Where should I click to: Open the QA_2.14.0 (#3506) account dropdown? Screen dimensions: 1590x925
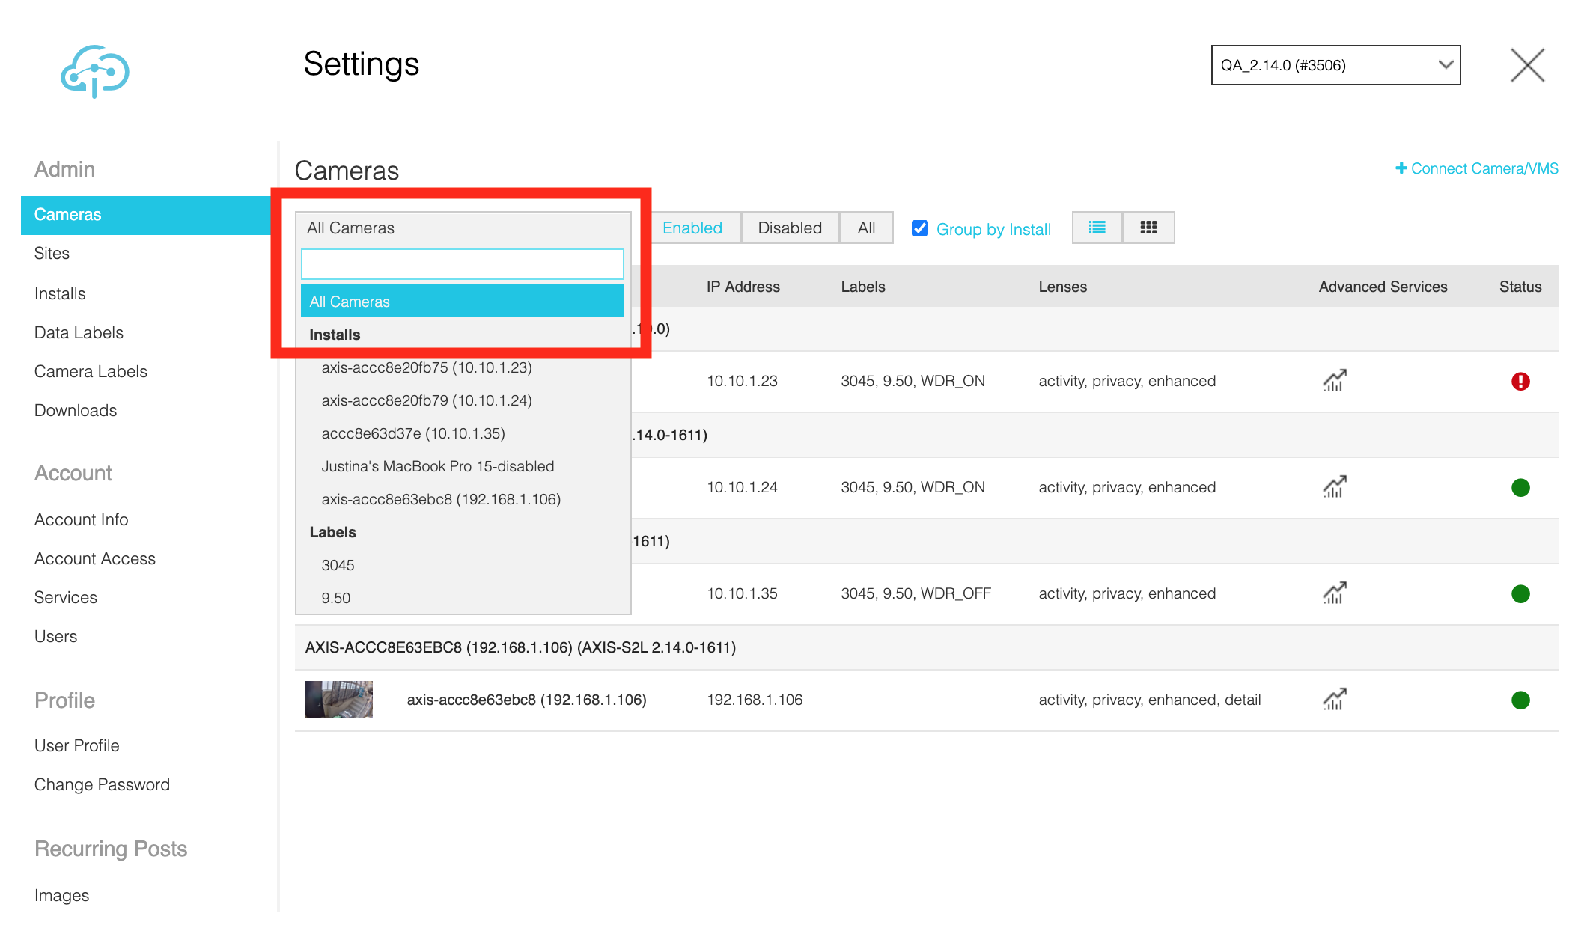[x=1335, y=65]
